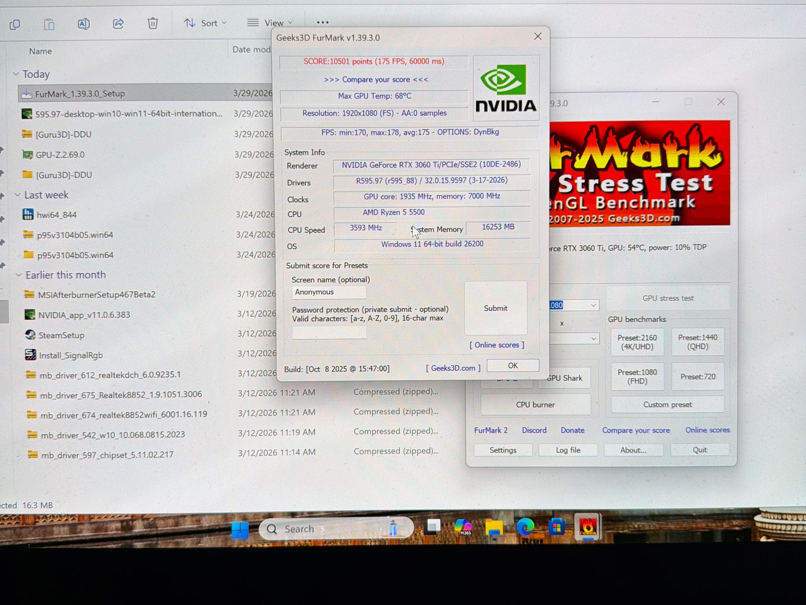The width and height of the screenshot is (806, 605).
Task: Select the first p95v3104b05.win64 zipped folder icon
Action: point(28,235)
